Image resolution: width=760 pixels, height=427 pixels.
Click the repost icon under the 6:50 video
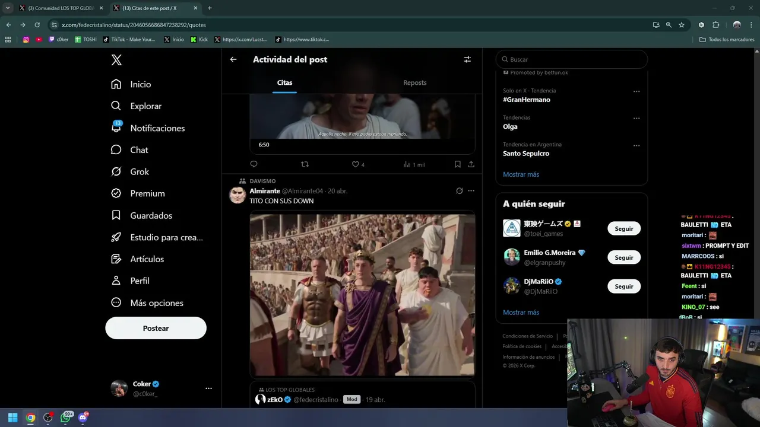pyautogui.click(x=305, y=164)
